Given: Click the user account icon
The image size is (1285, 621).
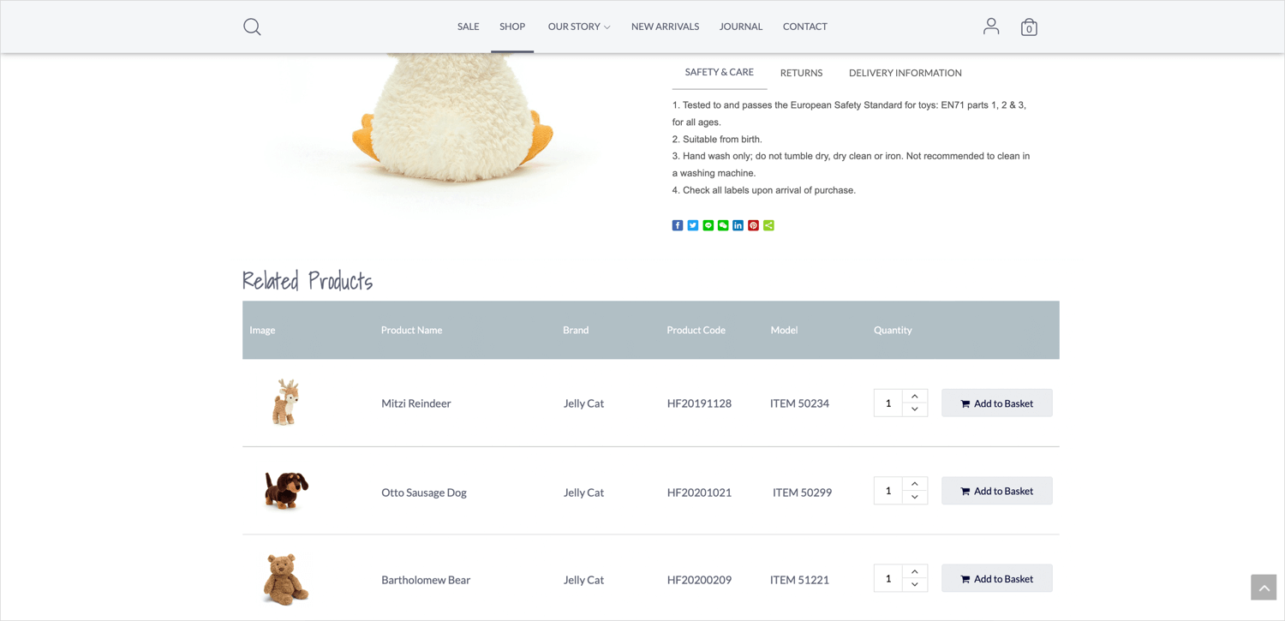Looking at the screenshot, I should 991,27.
